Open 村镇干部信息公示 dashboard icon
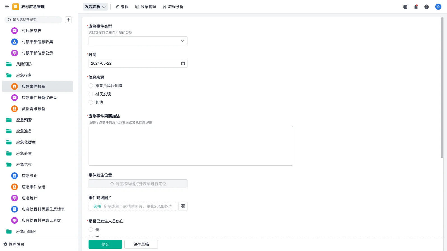The width and height of the screenshot is (447, 251). [15, 53]
